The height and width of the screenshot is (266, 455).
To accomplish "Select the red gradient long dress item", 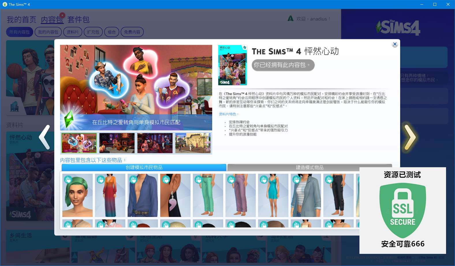I will click(110, 195).
